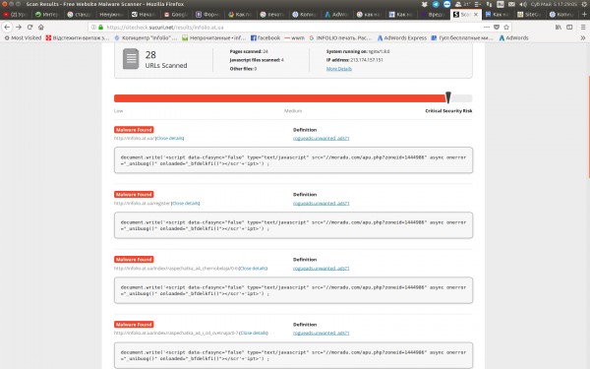This screenshot has width=590, height=369.
Task: Click the red security risk bar
Action: click(279, 98)
